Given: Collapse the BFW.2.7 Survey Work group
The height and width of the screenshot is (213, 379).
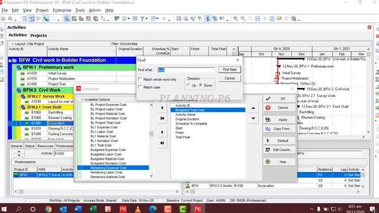Looking at the screenshot, I should (18, 96).
